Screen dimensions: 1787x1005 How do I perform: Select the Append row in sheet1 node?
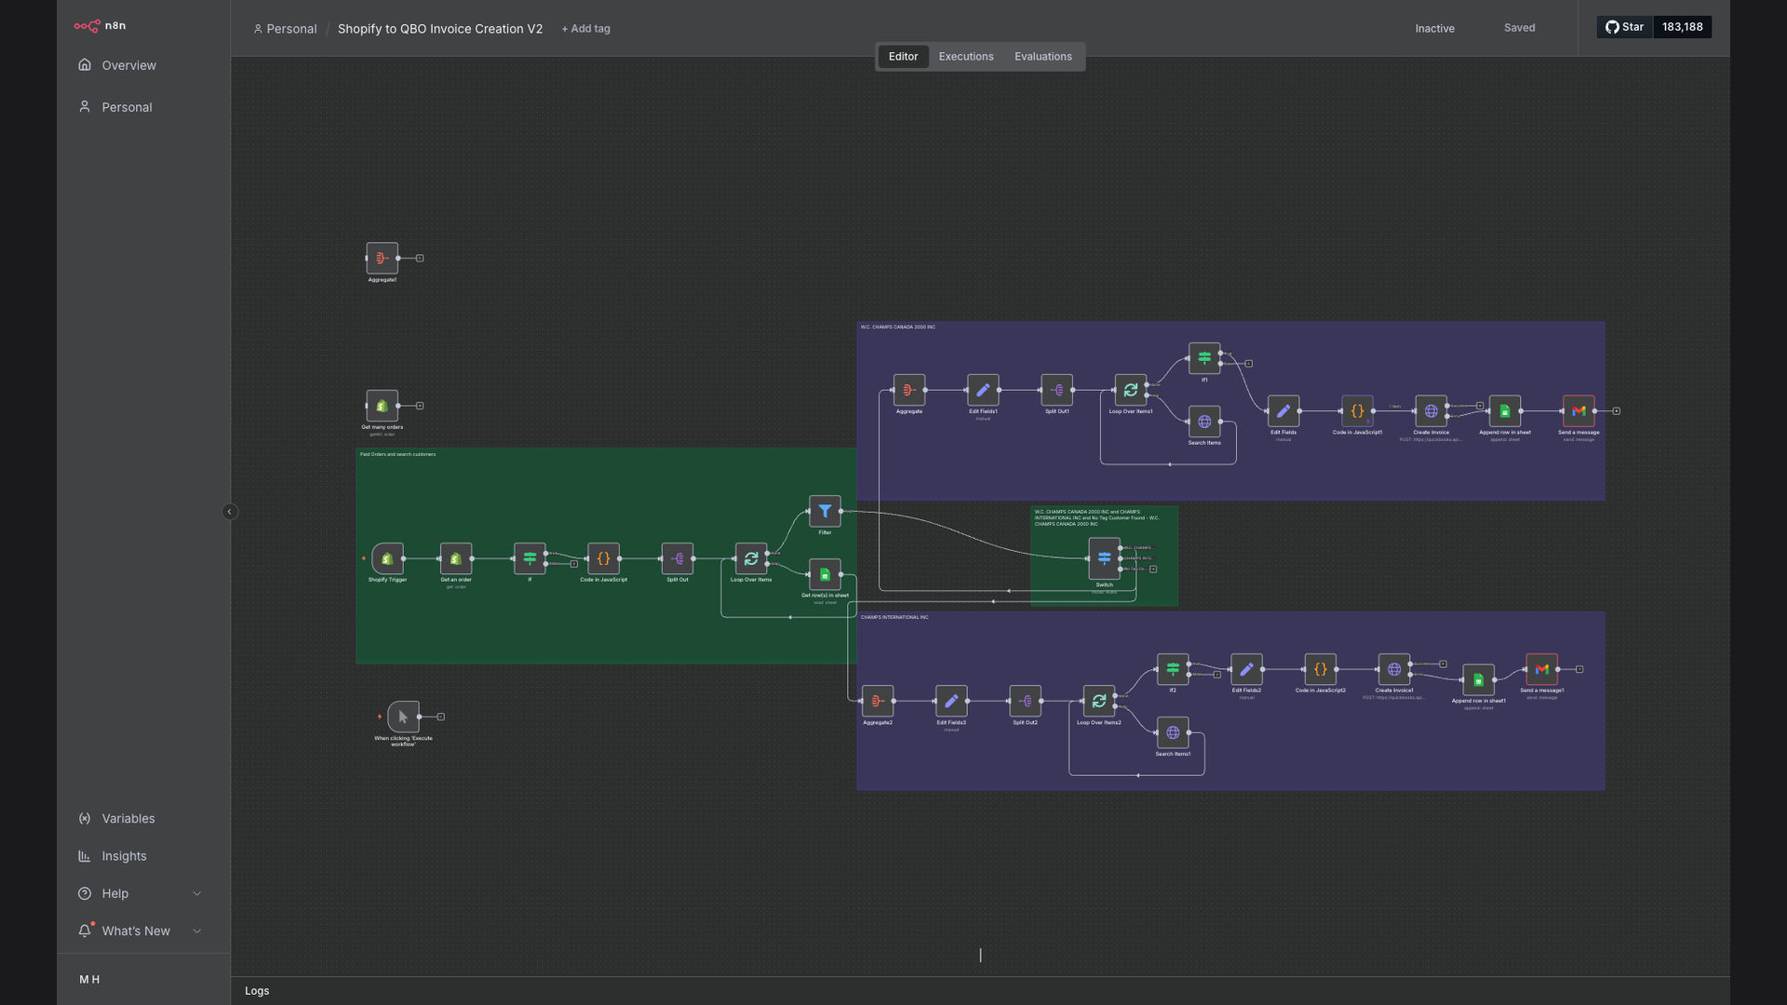[1478, 679]
